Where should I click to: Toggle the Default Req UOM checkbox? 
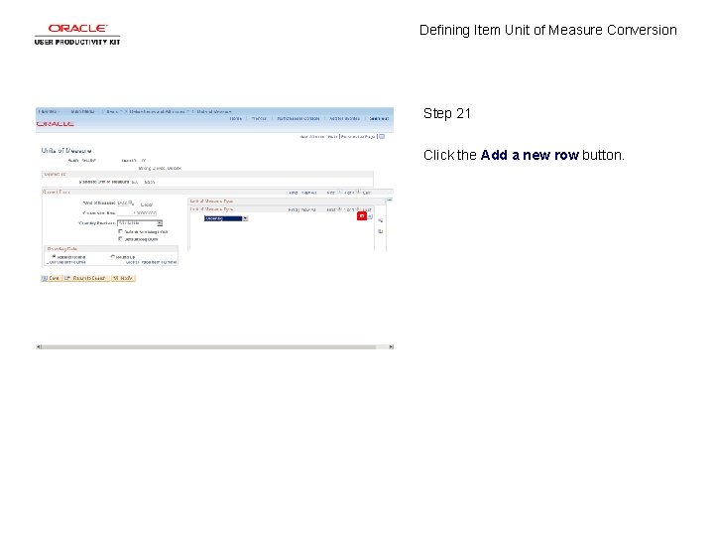click(x=120, y=239)
